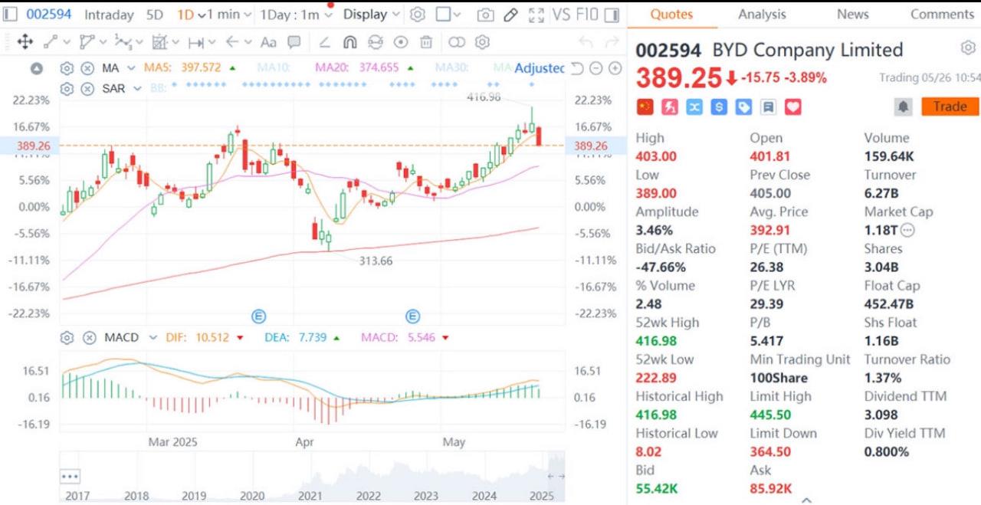
Task: Add a comment bubble annotation
Action: point(294,42)
